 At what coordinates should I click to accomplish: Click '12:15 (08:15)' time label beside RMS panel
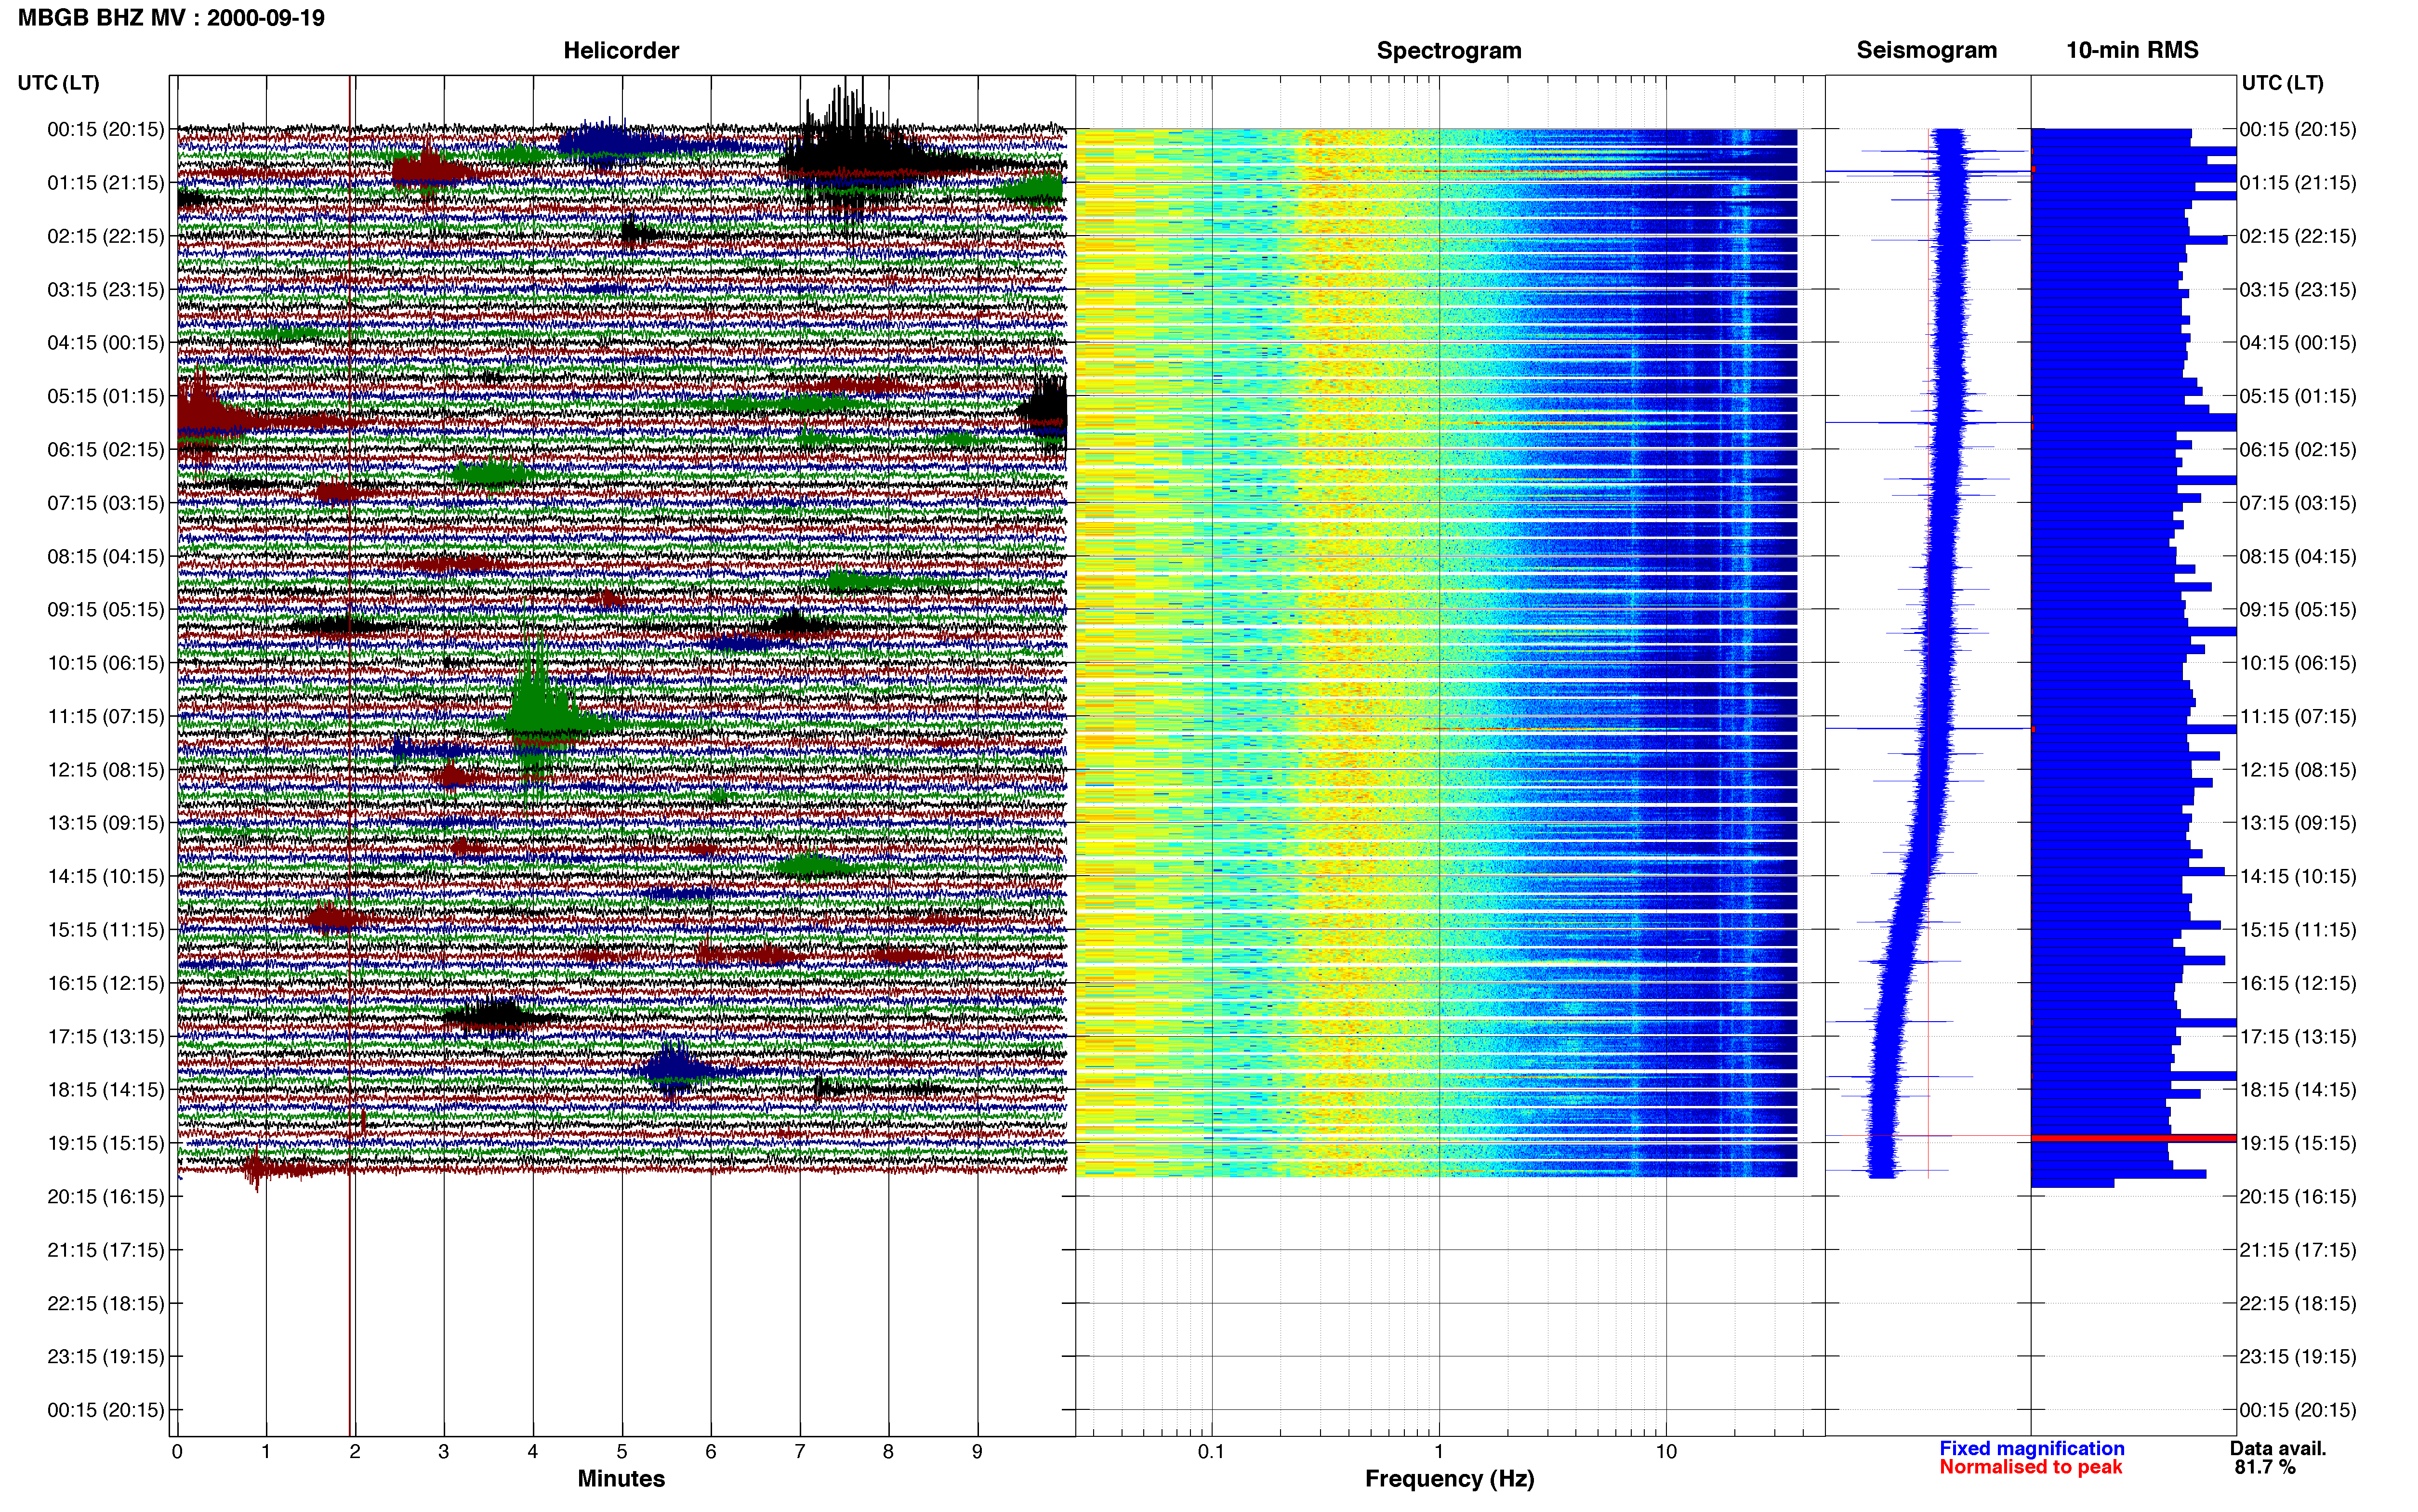pyautogui.click(x=2298, y=770)
